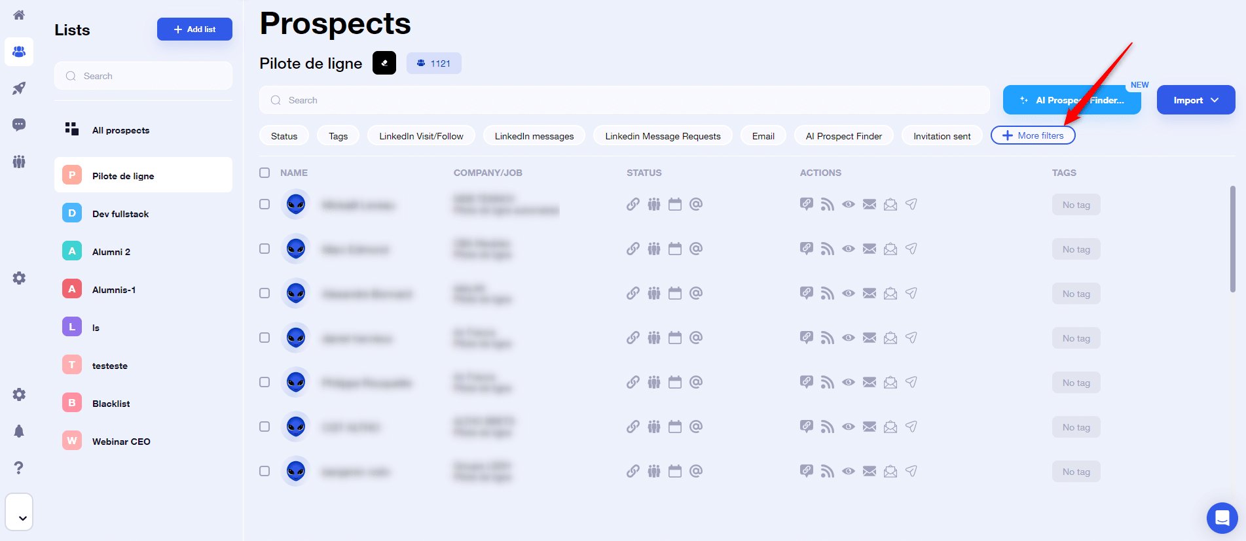1246x541 pixels.
Task: Expand the Import dropdown button
Action: click(1196, 100)
